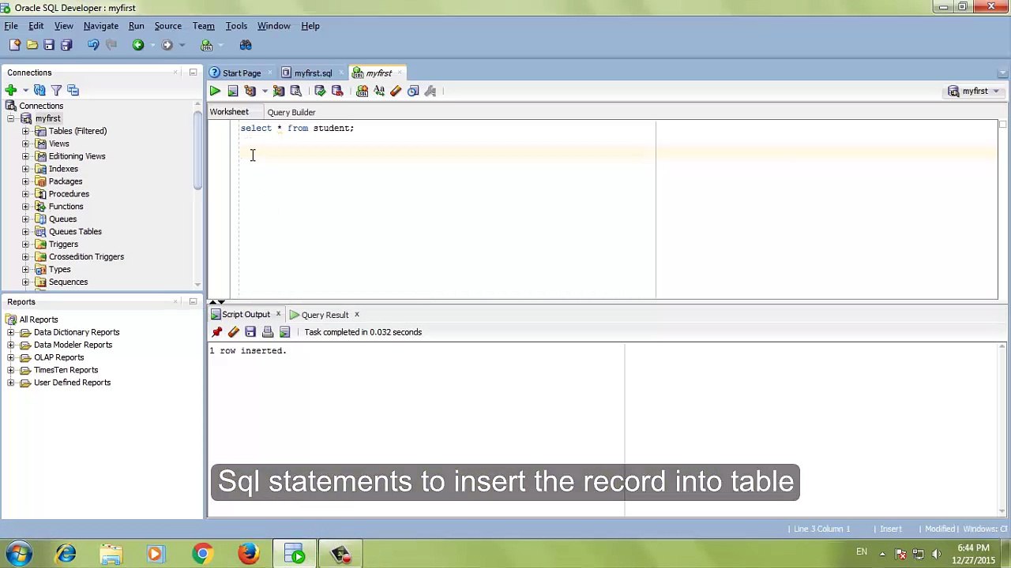This screenshot has height=568, width=1011.
Task: Click the green Back navigation arrow
Action: pyautogui.click(x=138, y=45)
